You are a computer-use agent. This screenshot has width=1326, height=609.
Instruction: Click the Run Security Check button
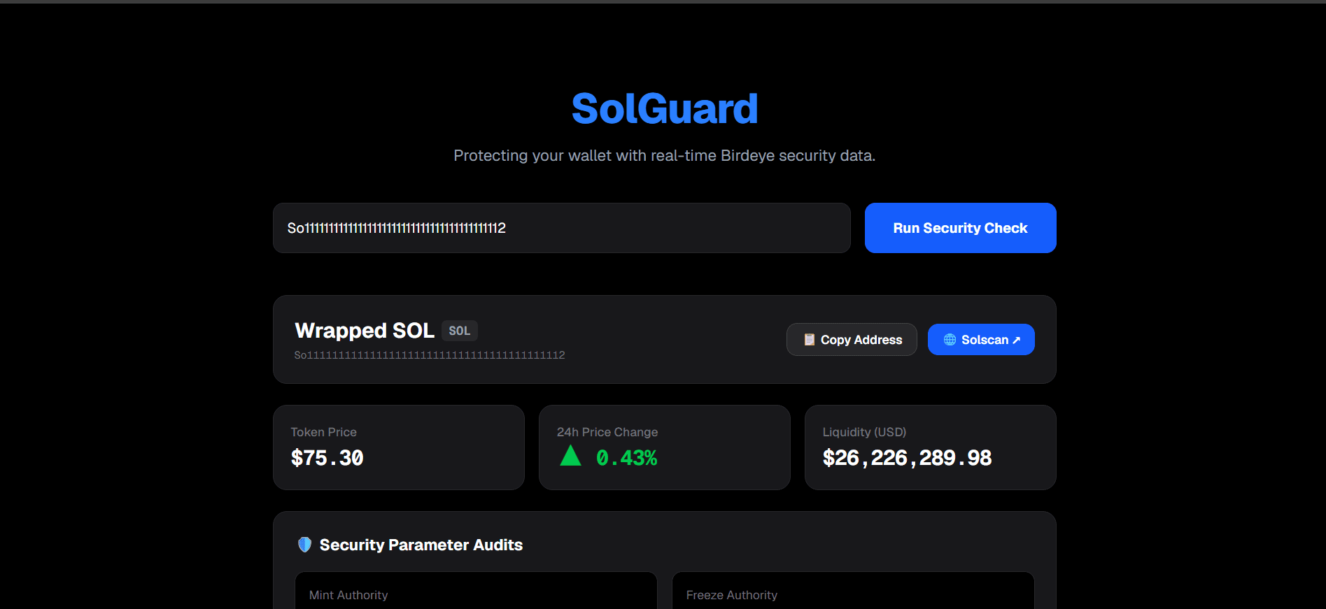(960, 228)
